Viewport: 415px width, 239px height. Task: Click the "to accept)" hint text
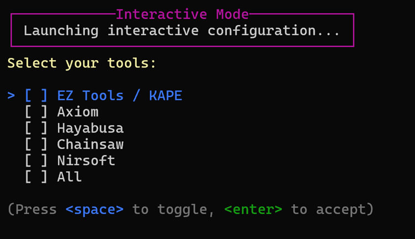[332, 210]
